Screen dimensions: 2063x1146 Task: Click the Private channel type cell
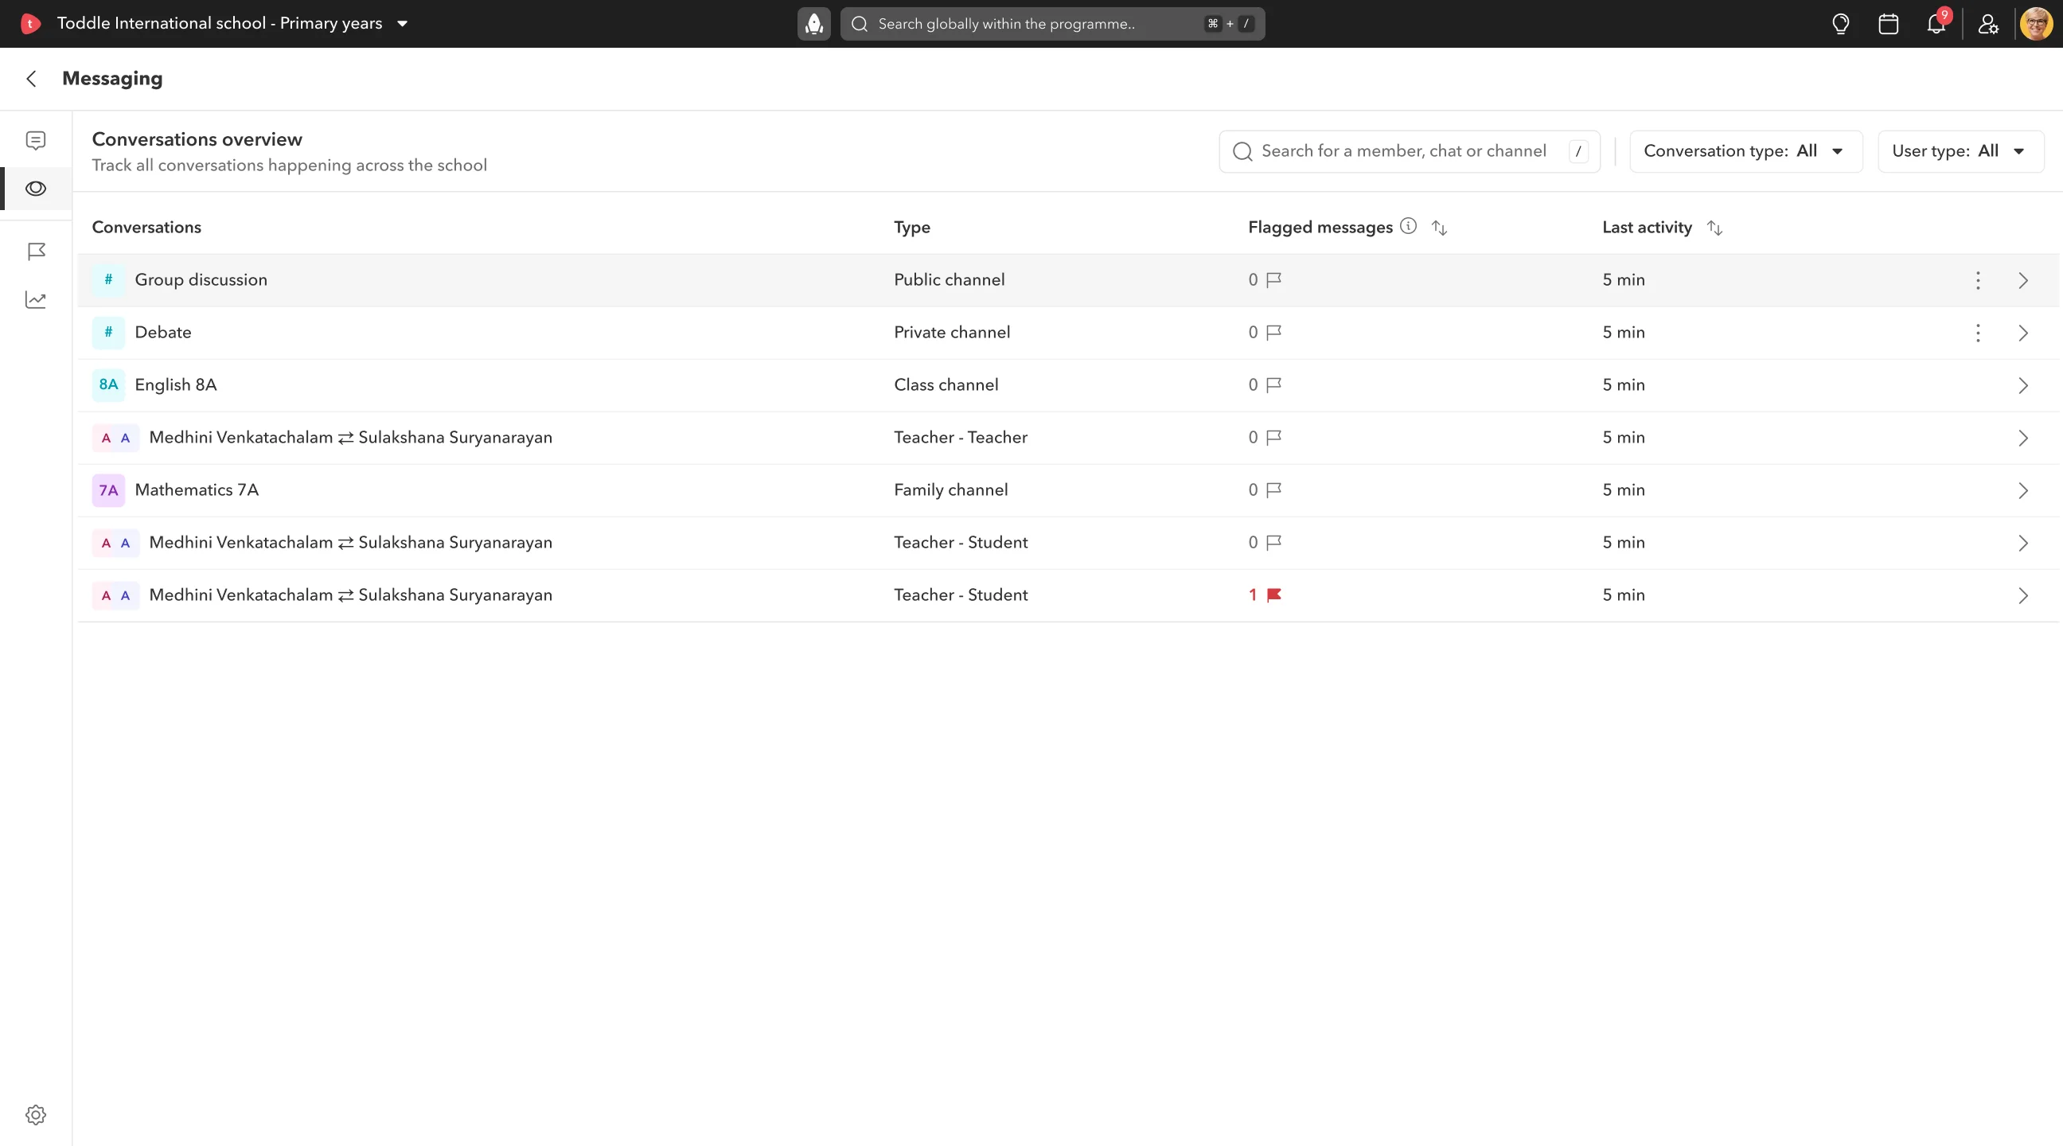(x=951, y=333)
